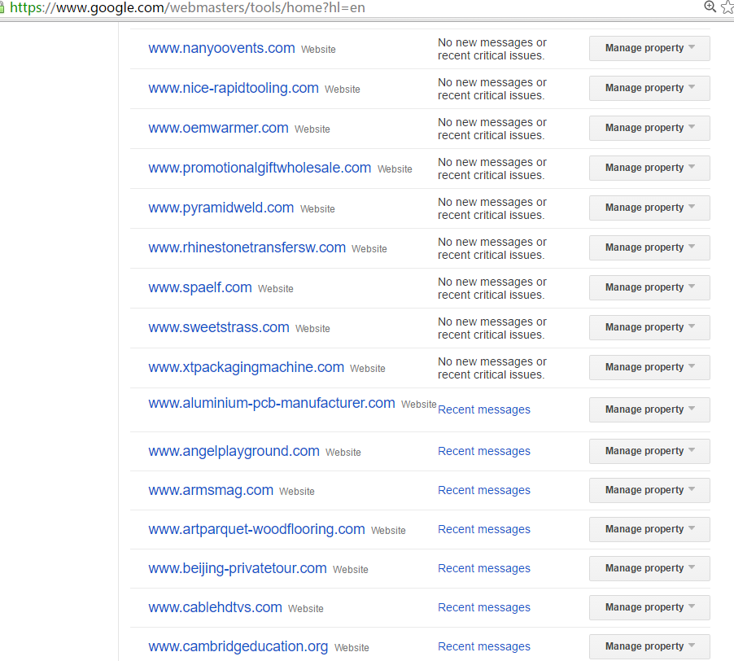Viewport: 734px width, 661px height.
Task: Click 'No new messages' text for xtpackagingmachine.com
Action: [492, 368]
